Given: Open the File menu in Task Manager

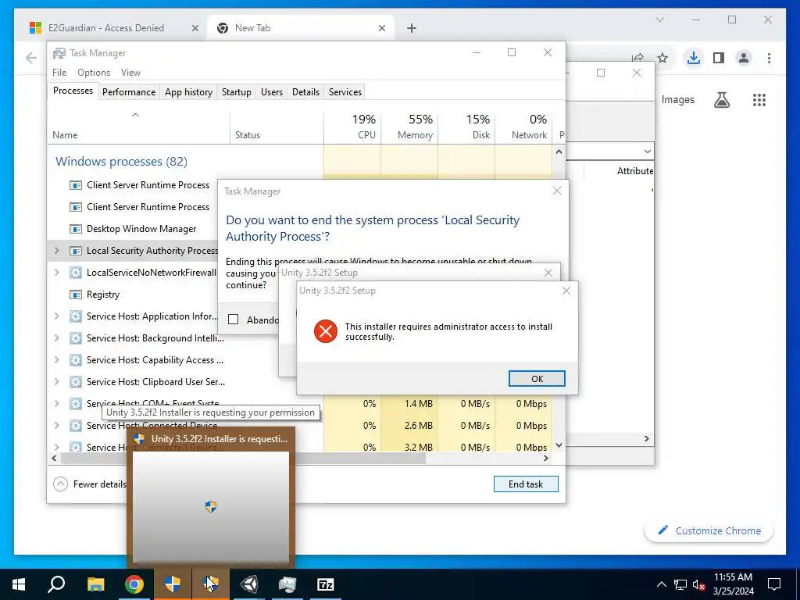Looking at the screenshot, I should point(59,73).
